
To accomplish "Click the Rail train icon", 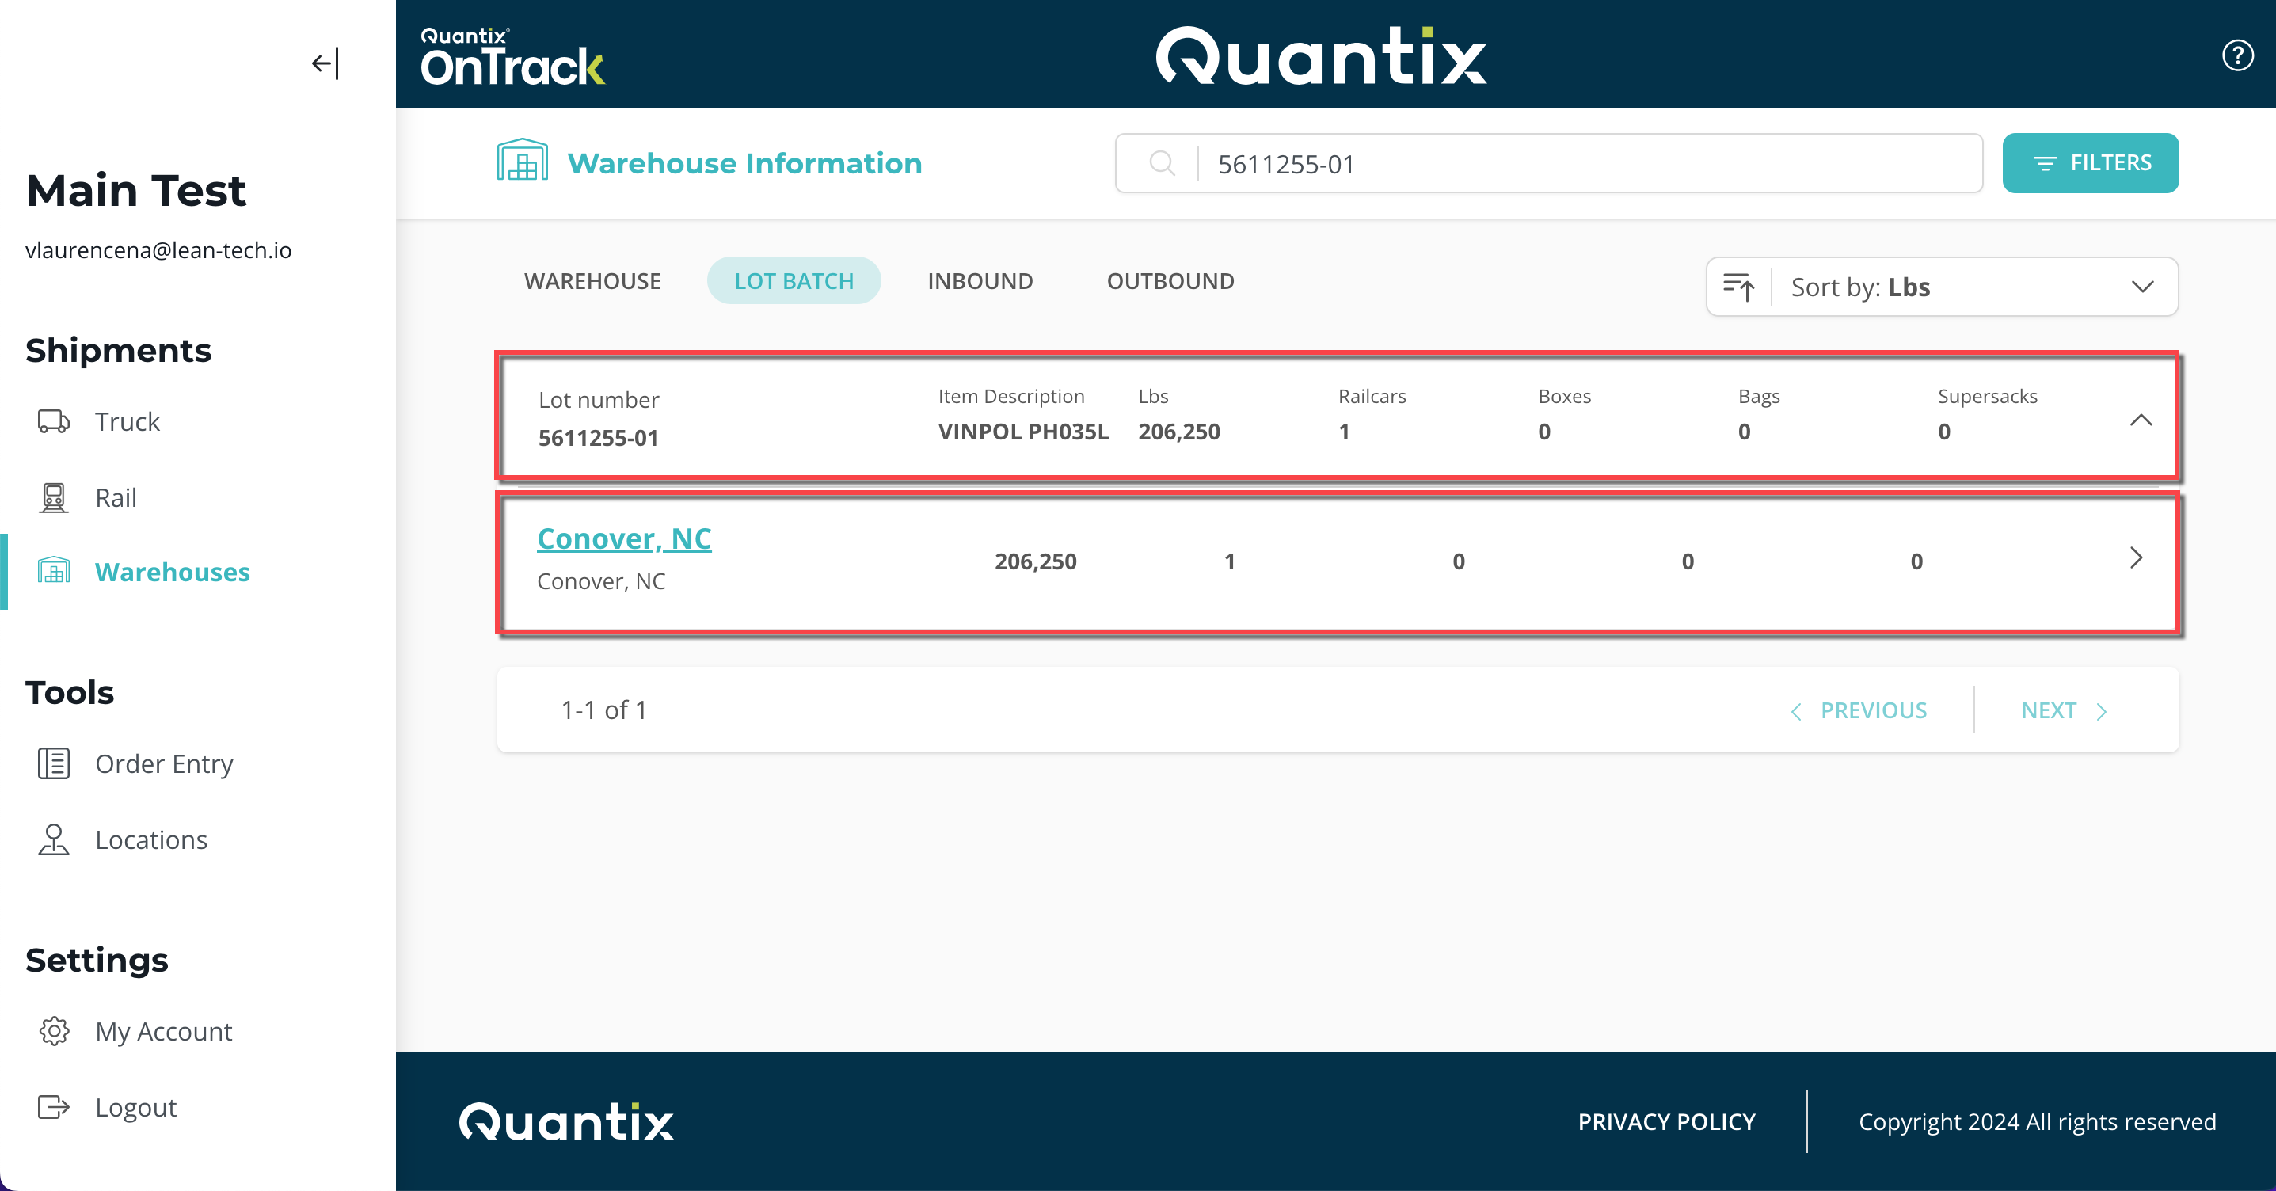I will tap(53, 497).
